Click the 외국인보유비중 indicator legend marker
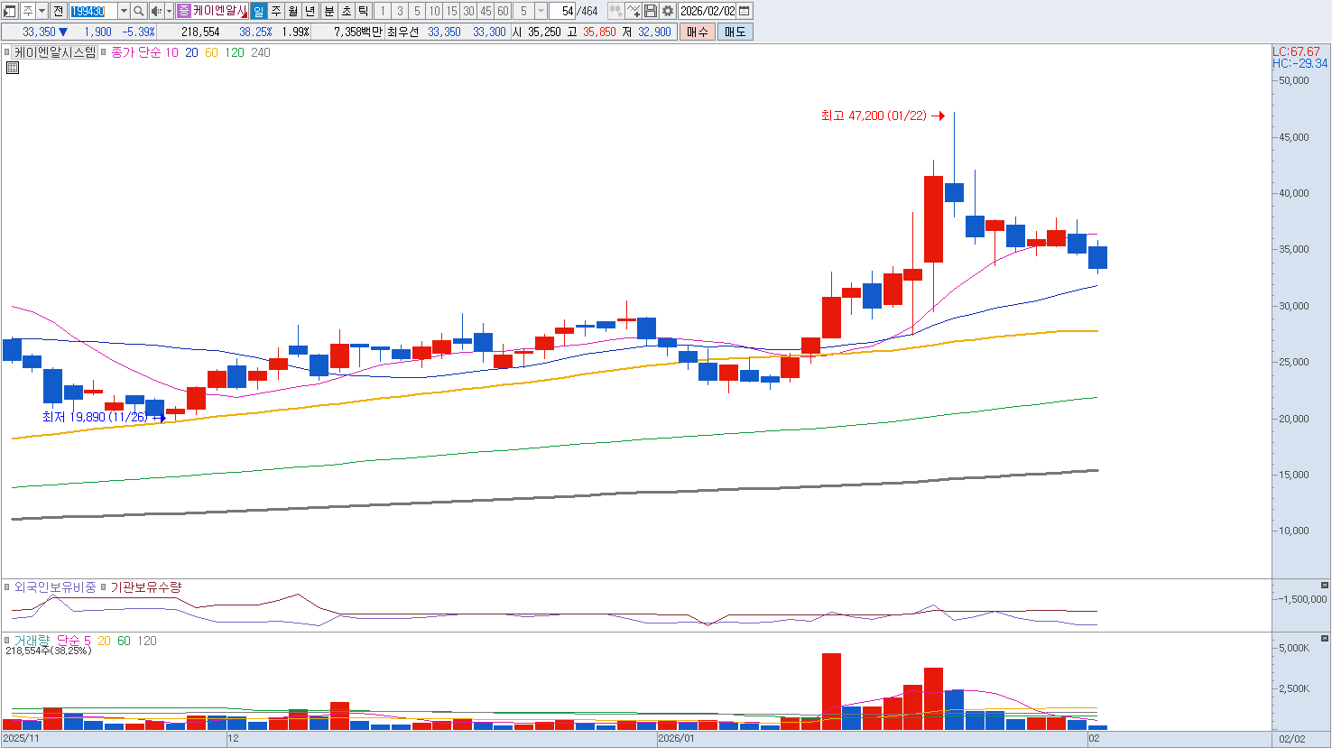The height and width of the screenshot is (748, 1332). [7, 587]
